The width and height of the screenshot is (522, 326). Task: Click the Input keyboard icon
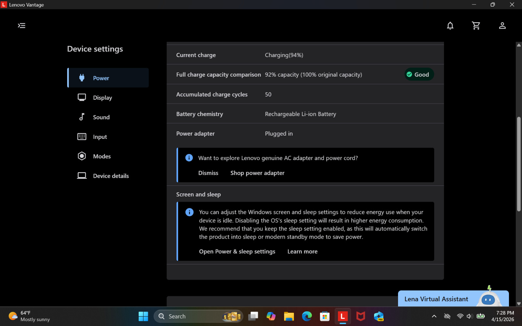point(82,136)
